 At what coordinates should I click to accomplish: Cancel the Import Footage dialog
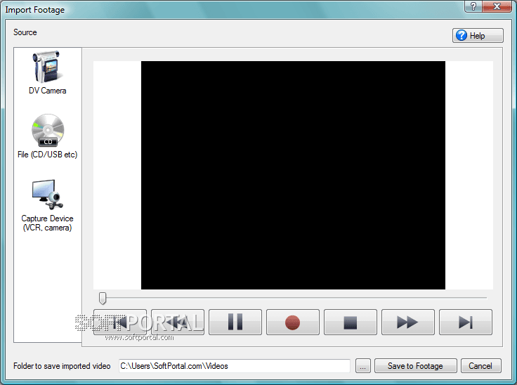481,366
